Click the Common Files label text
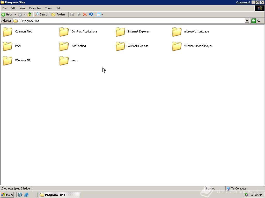265x198 pixels. point(24,31)
